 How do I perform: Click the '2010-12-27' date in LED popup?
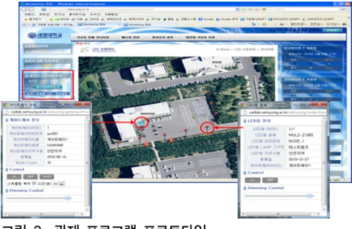pyautogui.click(x=299, y=159)
